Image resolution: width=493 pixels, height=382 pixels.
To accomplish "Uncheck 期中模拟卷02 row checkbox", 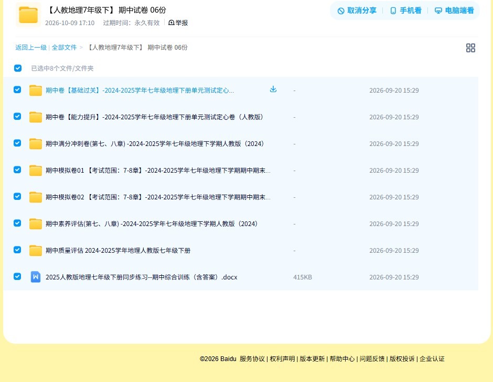I will (17, 196).
